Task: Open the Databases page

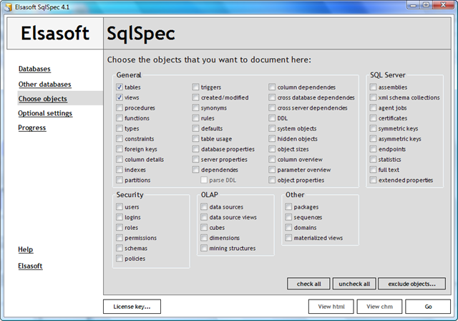Action: click(x=34, y=69)
